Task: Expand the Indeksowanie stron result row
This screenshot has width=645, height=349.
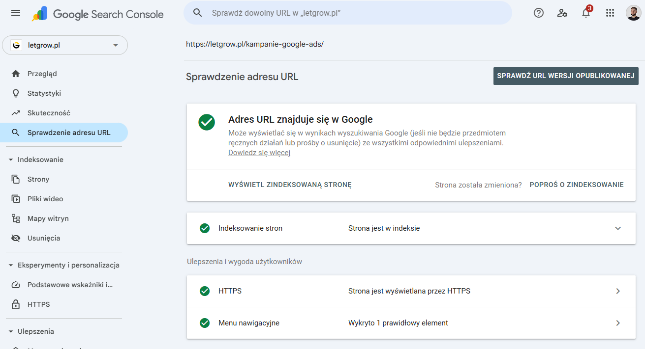Action: 618,228
